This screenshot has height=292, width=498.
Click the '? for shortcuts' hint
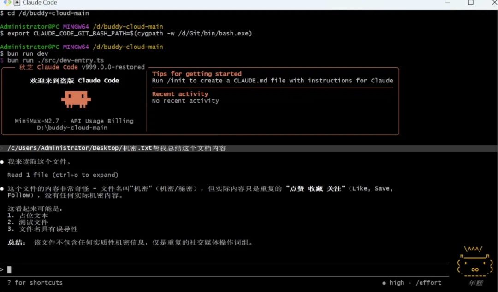[35, 283]
